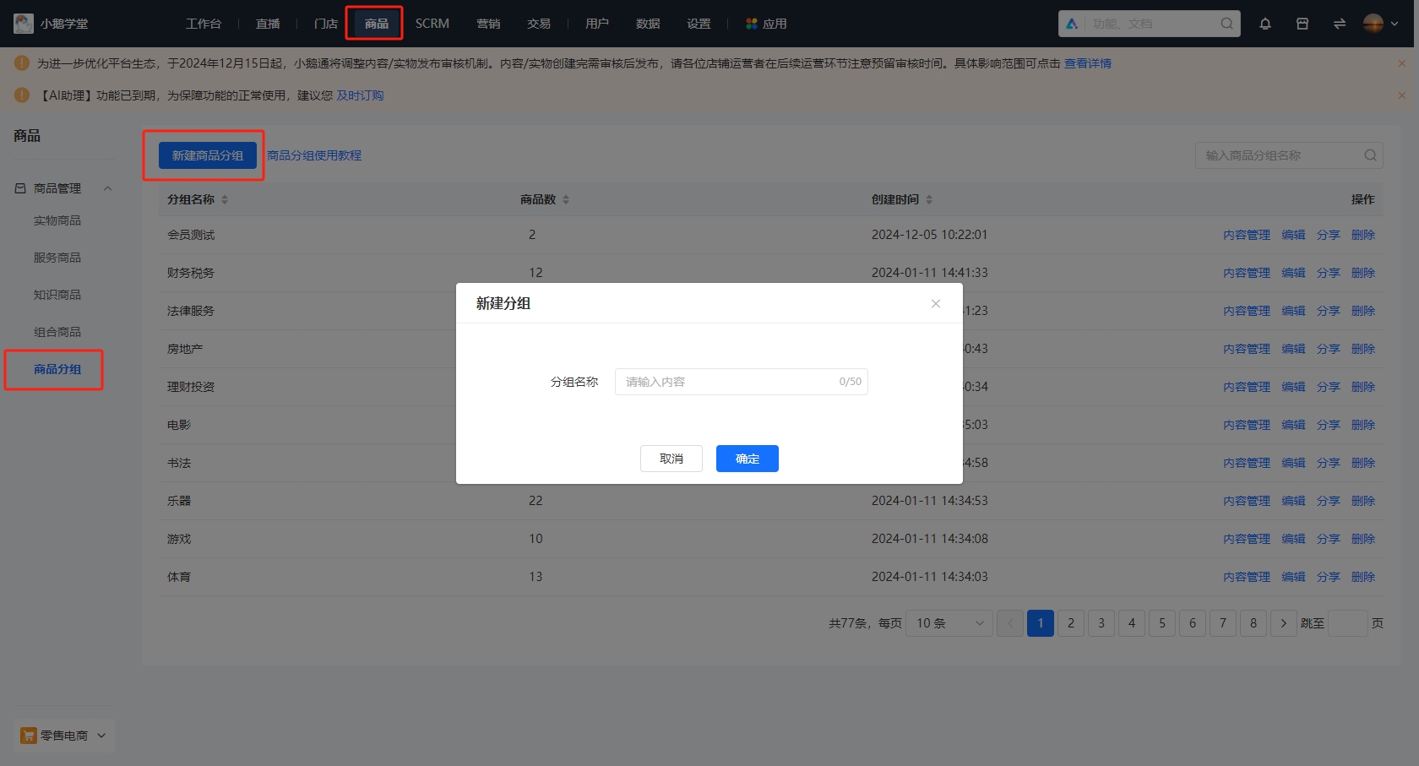Open the notifications bell icon
The height and width of the screenshot is (766, 1419).
(1265, 23)
